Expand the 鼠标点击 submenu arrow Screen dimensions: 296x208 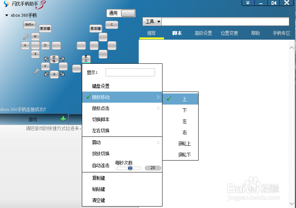coord(158,108)
